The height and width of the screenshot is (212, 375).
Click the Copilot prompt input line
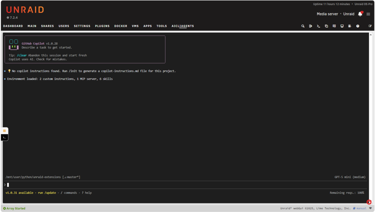[186, 185]
